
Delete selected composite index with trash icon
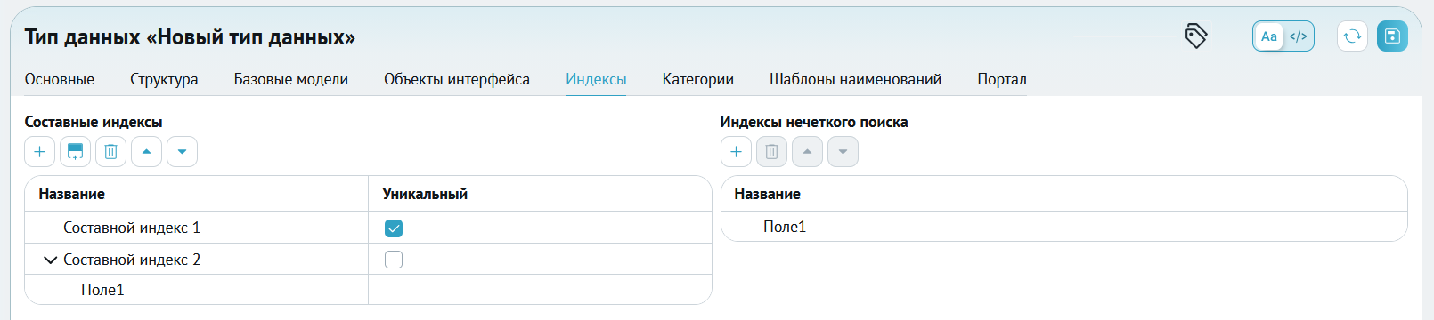click(110, 152)
